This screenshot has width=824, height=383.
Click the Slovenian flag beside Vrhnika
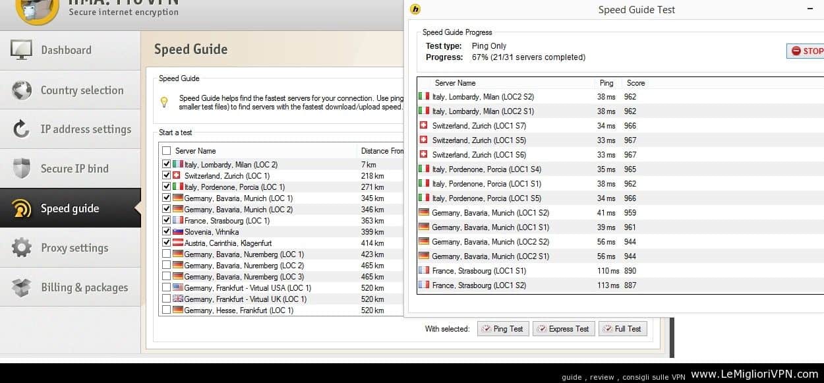tap(177, 232)
